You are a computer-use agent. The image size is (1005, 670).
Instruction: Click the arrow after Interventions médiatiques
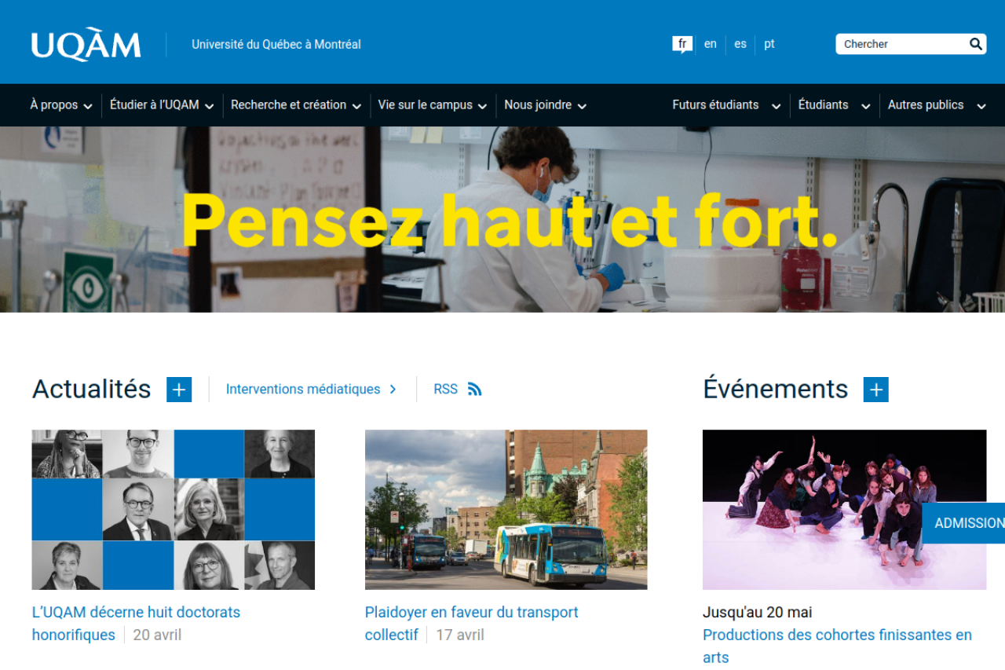[x=393, y=389]
